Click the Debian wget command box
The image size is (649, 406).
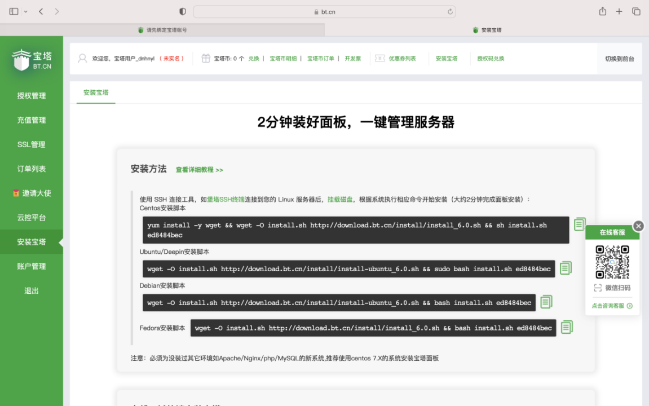click(x=339, y=303)
